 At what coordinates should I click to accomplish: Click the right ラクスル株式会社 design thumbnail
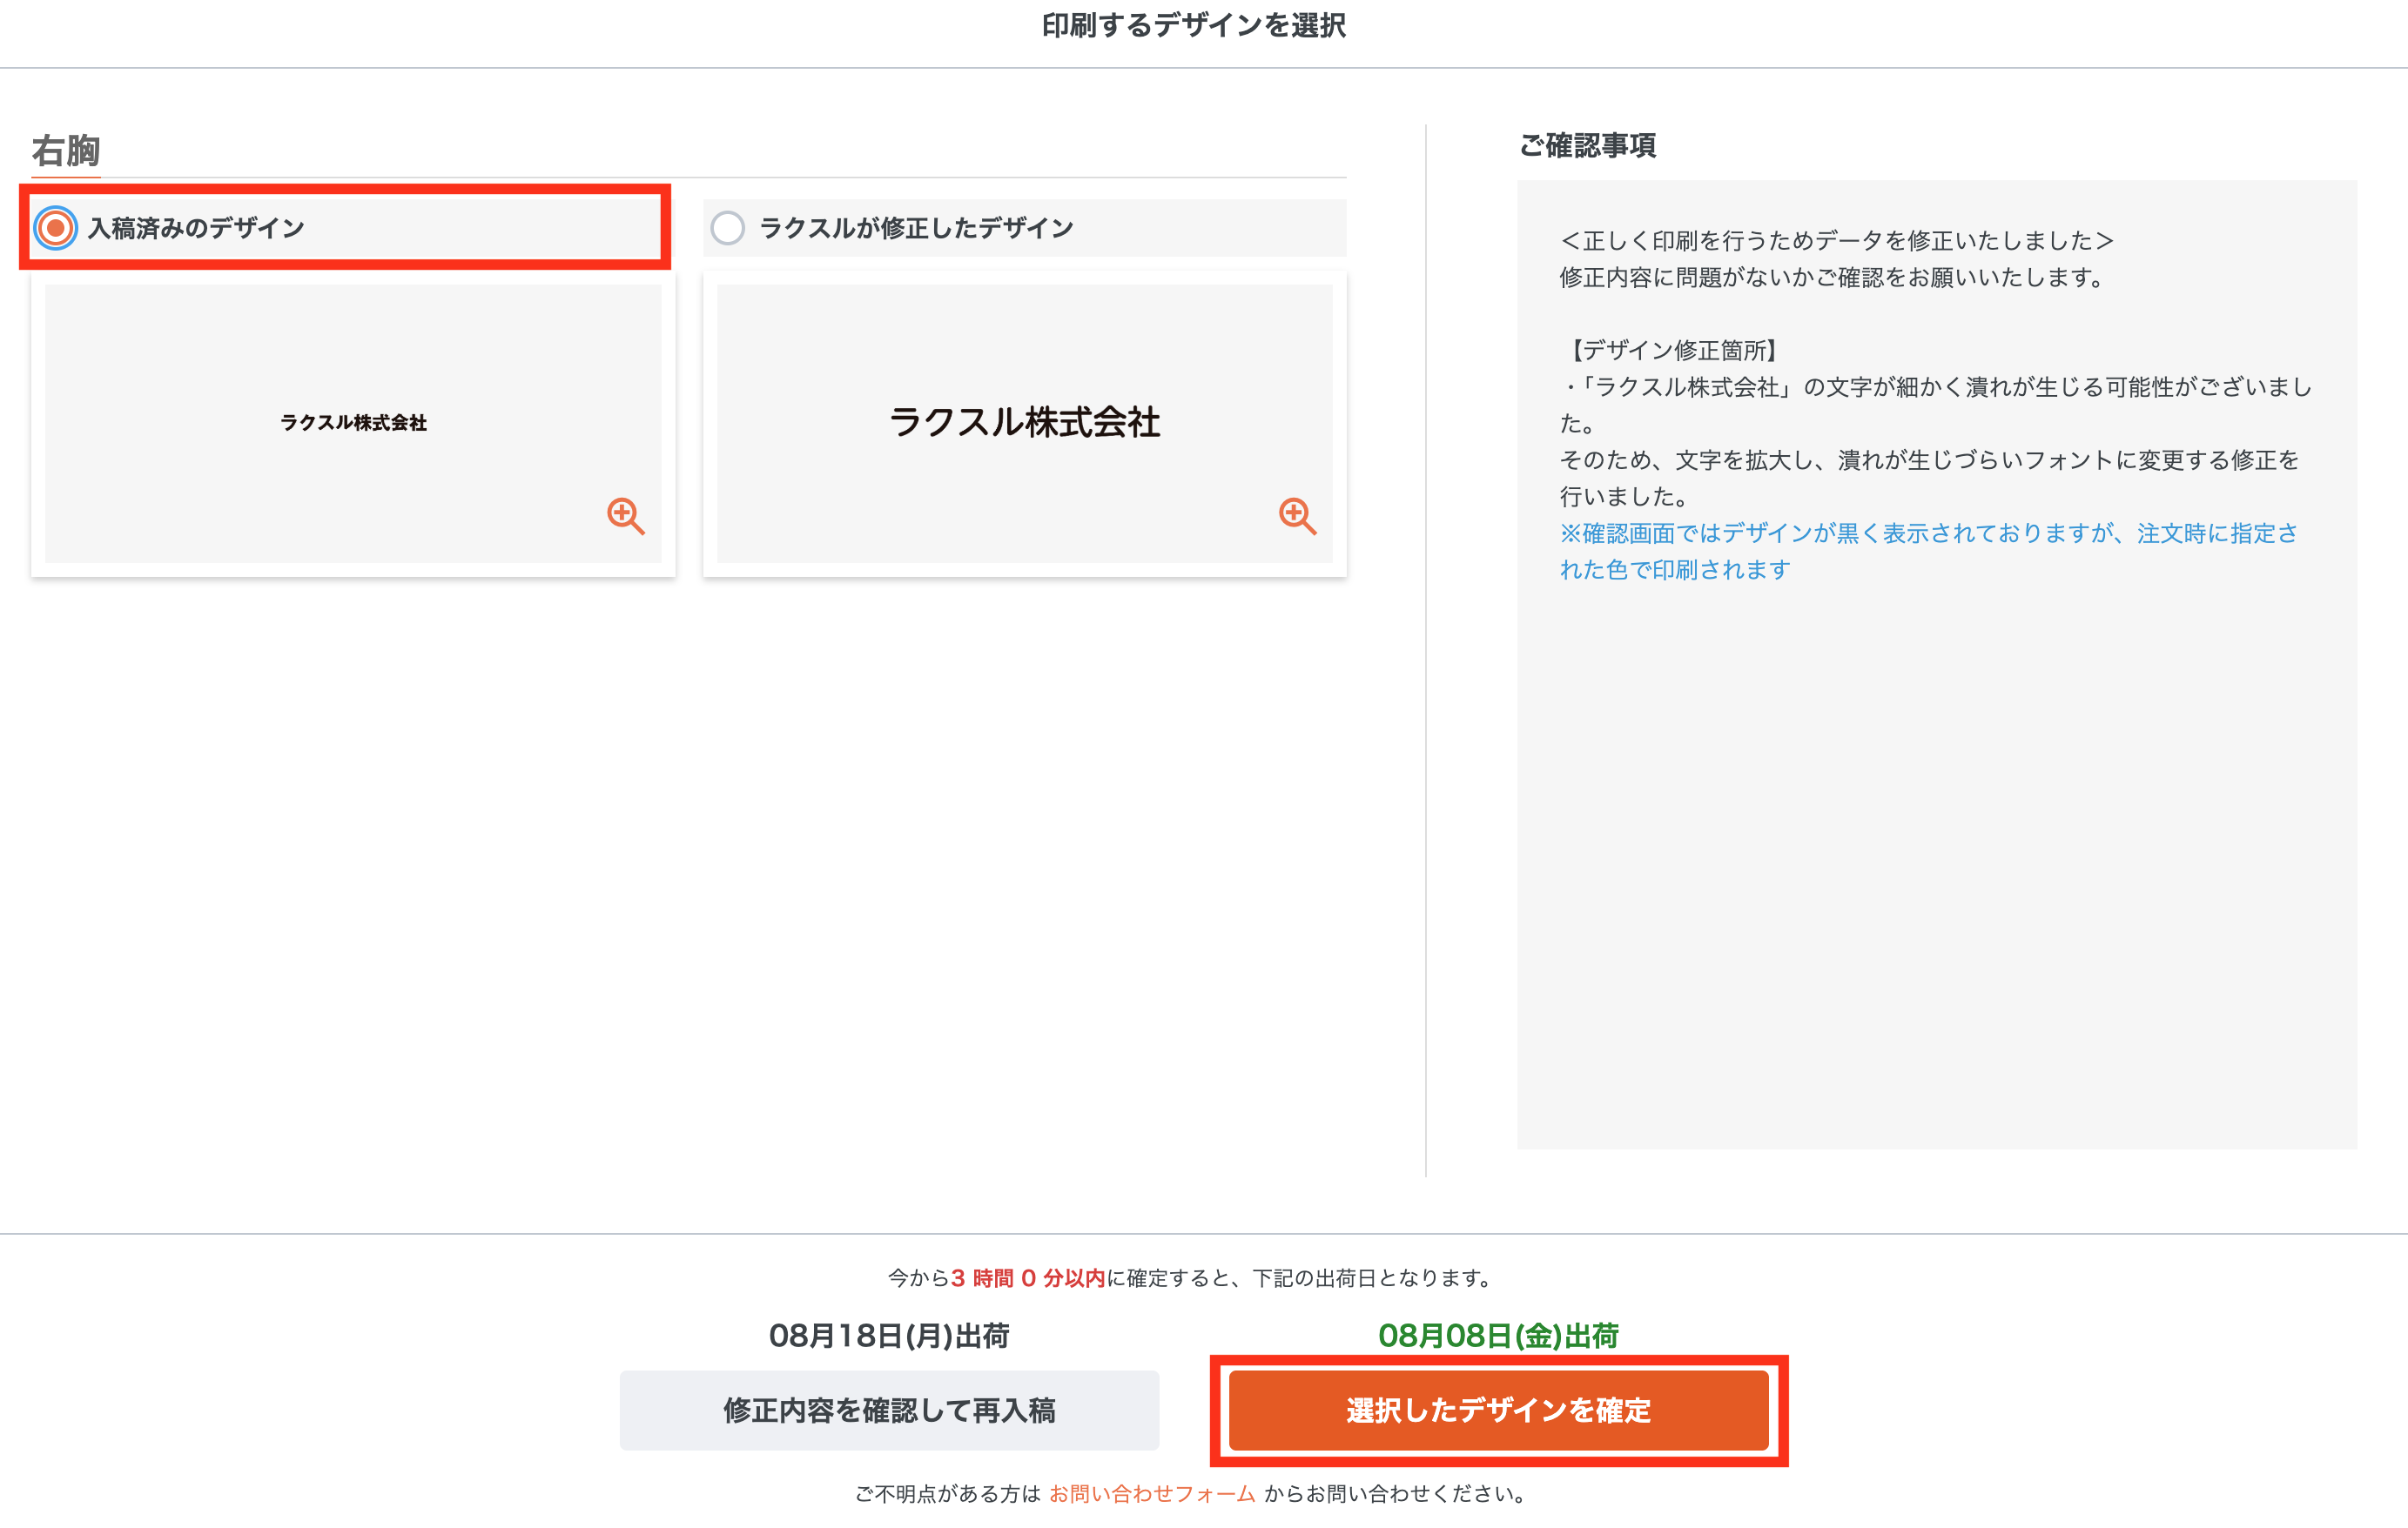click(x=1024, y=423)
